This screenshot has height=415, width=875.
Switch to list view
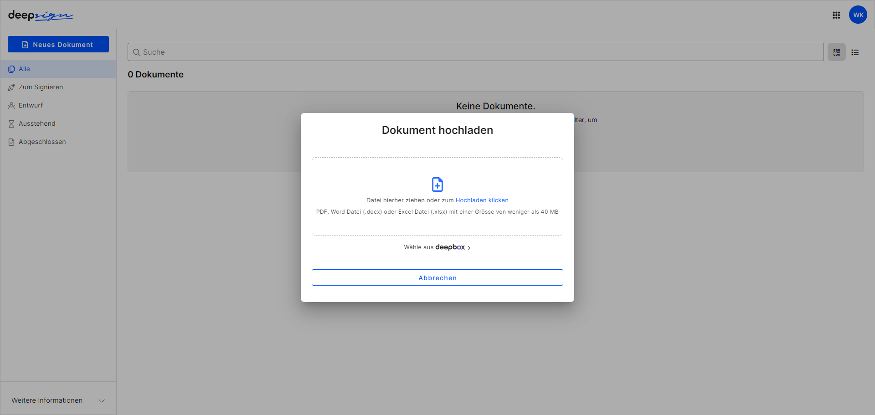[x=855, y=52]
